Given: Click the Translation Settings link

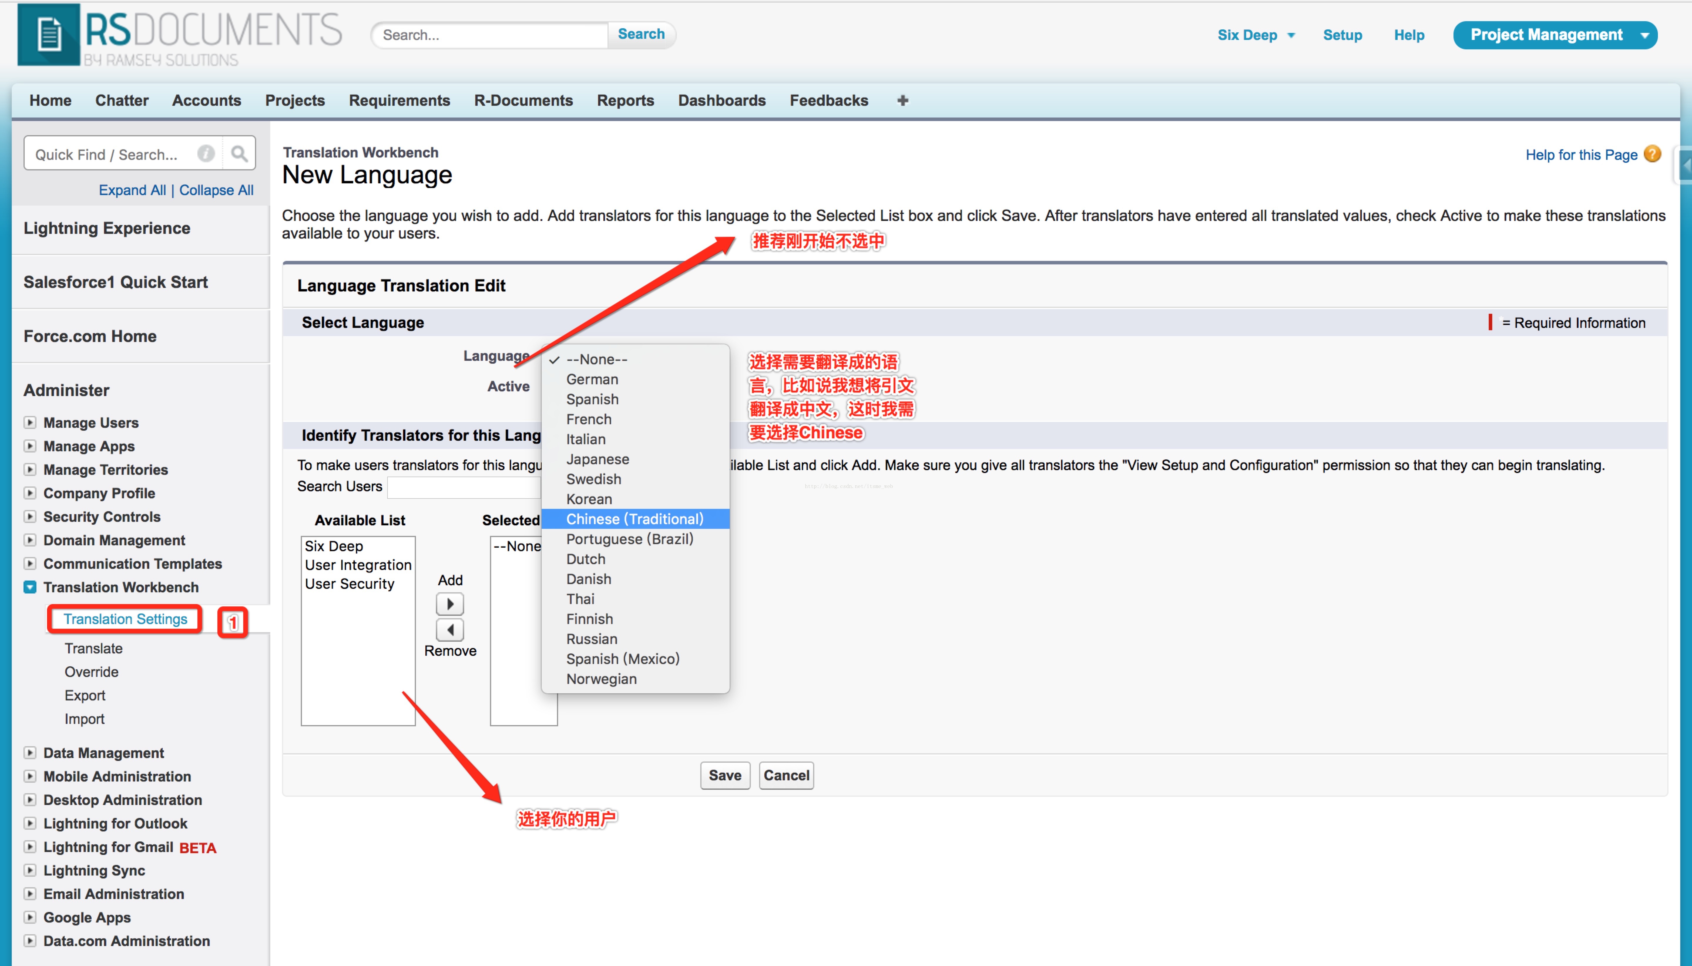Looking at the screenshot, I should pos(125,619).
